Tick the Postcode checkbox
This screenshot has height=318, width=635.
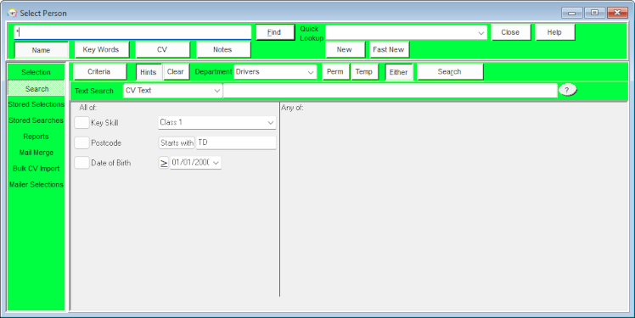coord(81,142)
